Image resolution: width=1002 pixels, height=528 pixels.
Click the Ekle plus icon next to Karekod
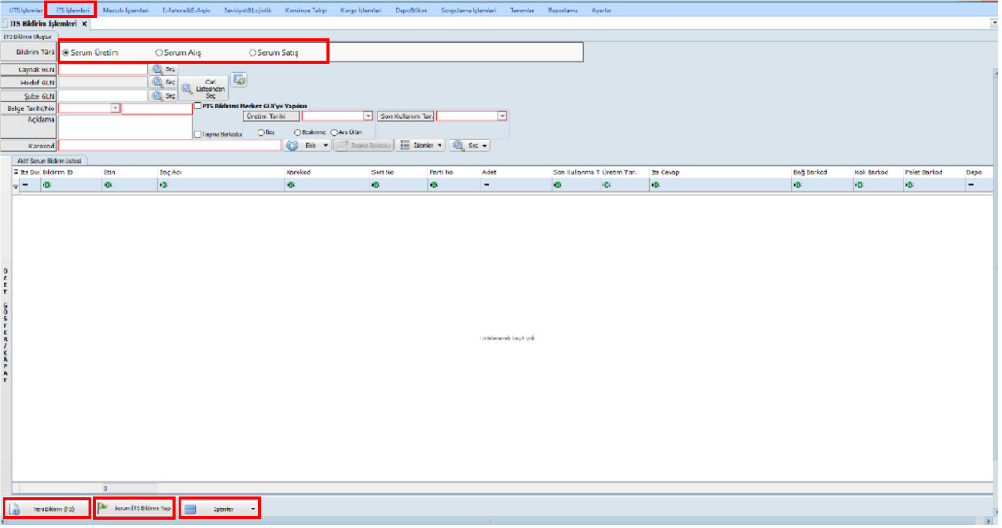(x=291, y=145)
